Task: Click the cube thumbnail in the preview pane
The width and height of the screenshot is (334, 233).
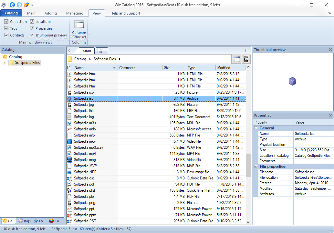Action: click(x=292, y=81)
